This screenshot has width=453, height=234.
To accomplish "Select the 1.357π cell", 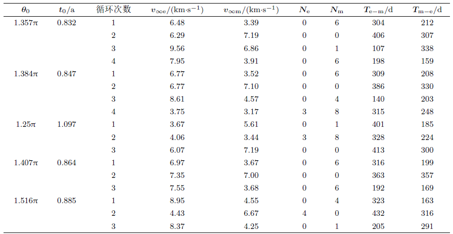I will point(27,23).
